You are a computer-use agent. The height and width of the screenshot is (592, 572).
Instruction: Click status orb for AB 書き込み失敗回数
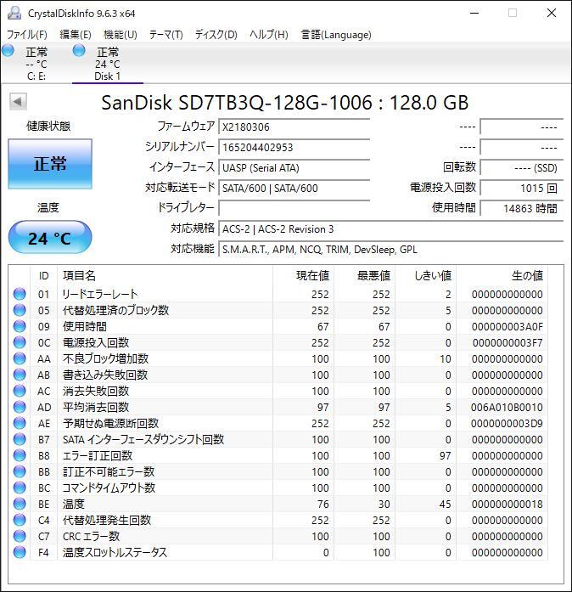tap(20, 375)
